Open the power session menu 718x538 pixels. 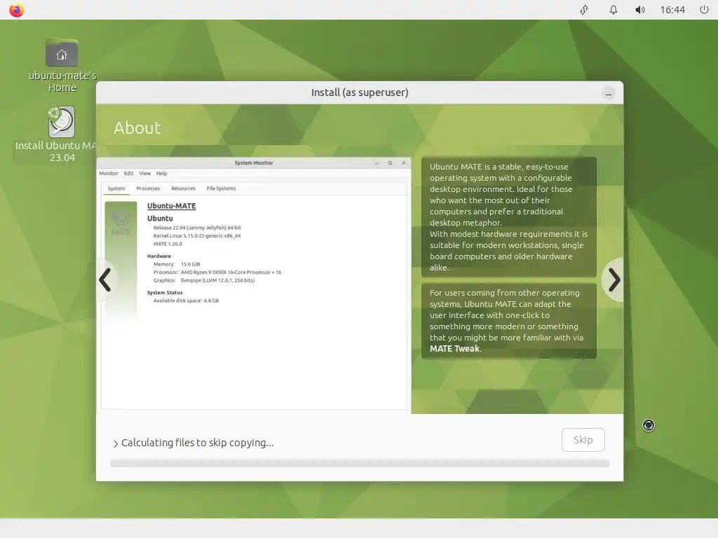click(x=704, y=10)
